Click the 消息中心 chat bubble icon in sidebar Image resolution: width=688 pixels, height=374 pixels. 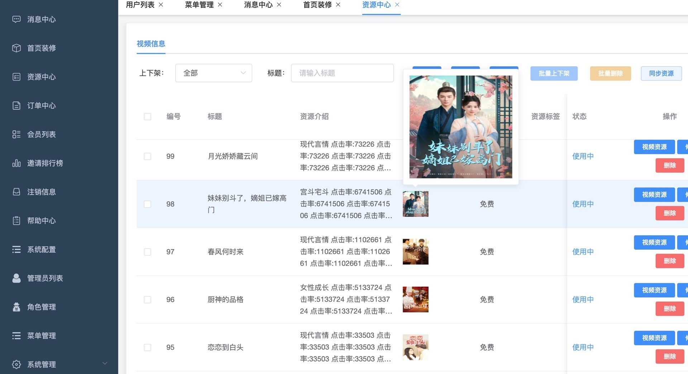[16, 19]
